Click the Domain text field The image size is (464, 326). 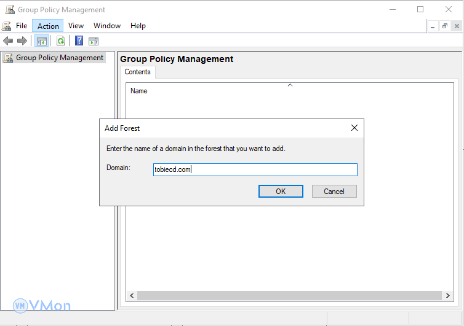coord(255,169)
